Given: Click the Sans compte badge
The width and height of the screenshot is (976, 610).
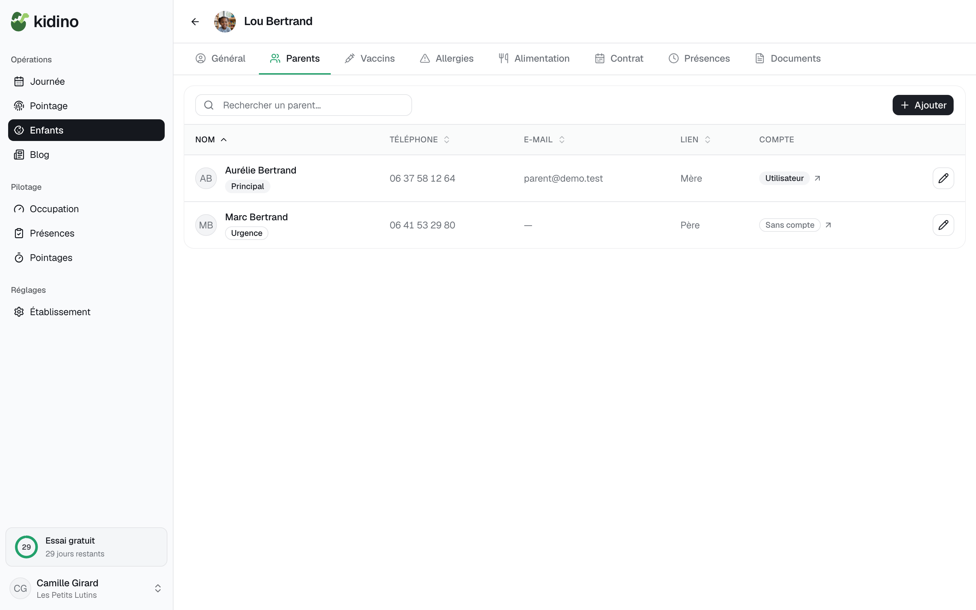Looking at the screenshot, I should click(789, 225).
